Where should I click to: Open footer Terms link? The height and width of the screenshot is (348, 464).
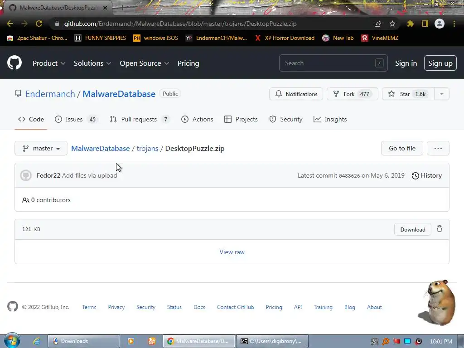pos(89,307)
